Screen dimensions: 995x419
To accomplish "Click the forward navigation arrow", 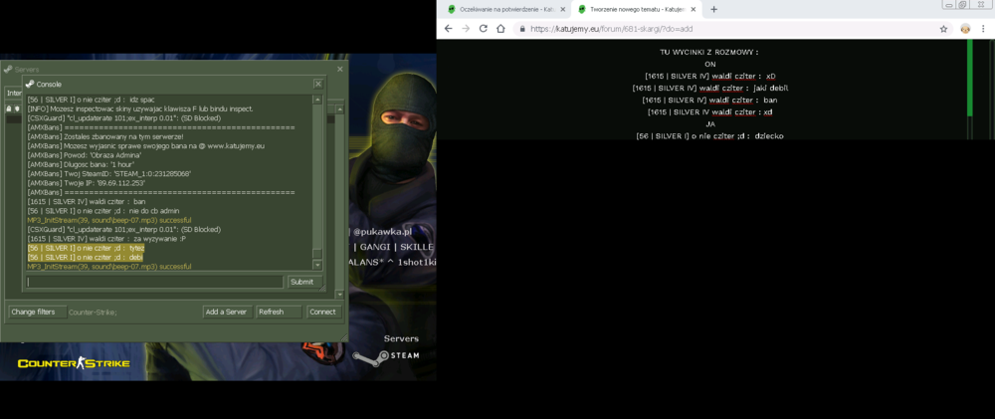I will click(466, 29).
